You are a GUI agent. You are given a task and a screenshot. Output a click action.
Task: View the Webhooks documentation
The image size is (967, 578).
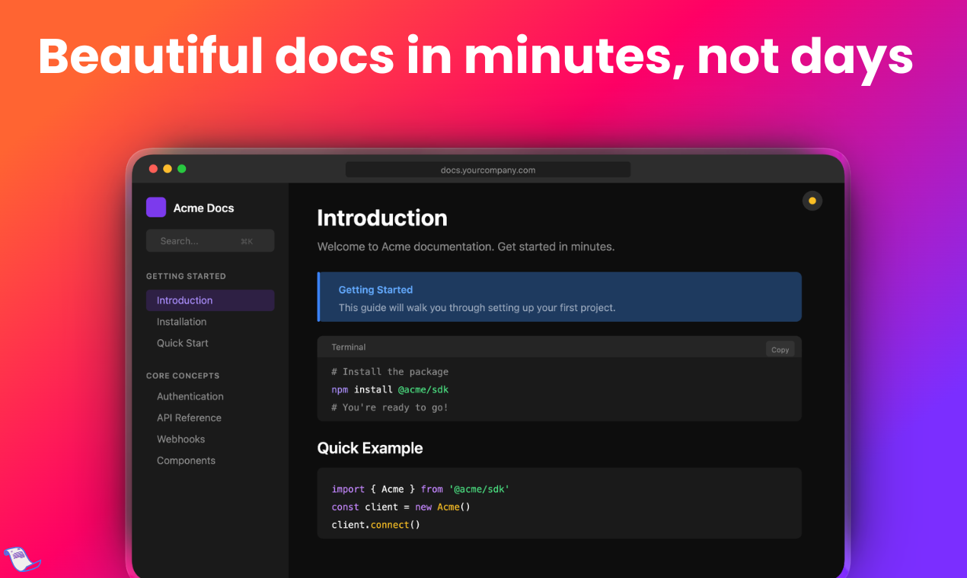[180, 439]
